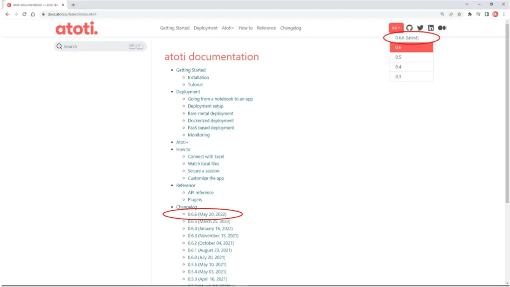Open Deployment in the top navigation

[206, 28]
